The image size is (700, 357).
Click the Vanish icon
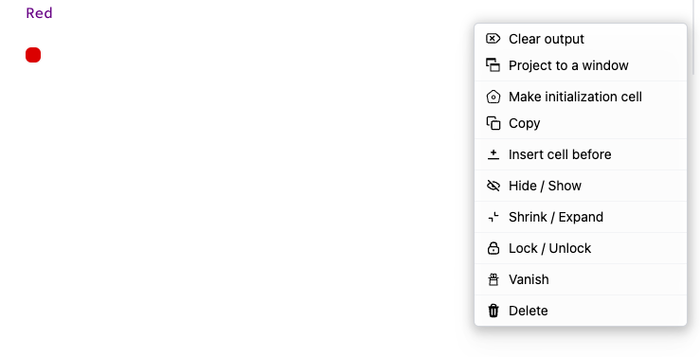(493, 279)
